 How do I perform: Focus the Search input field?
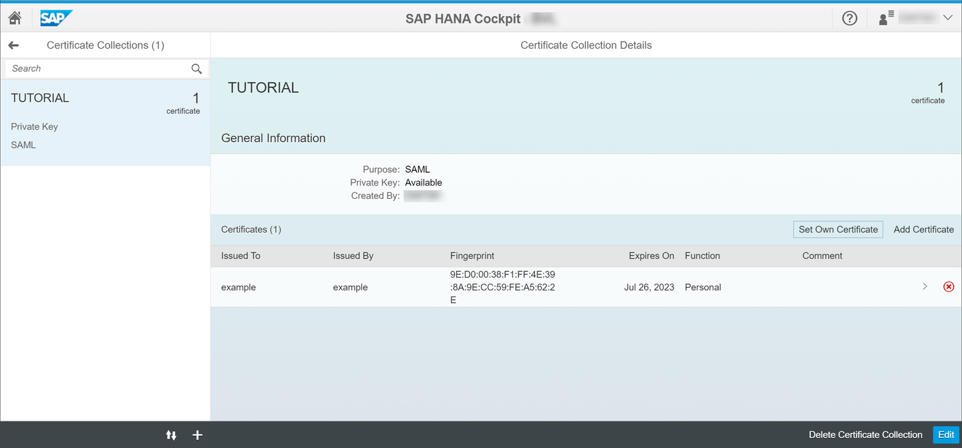107,69
